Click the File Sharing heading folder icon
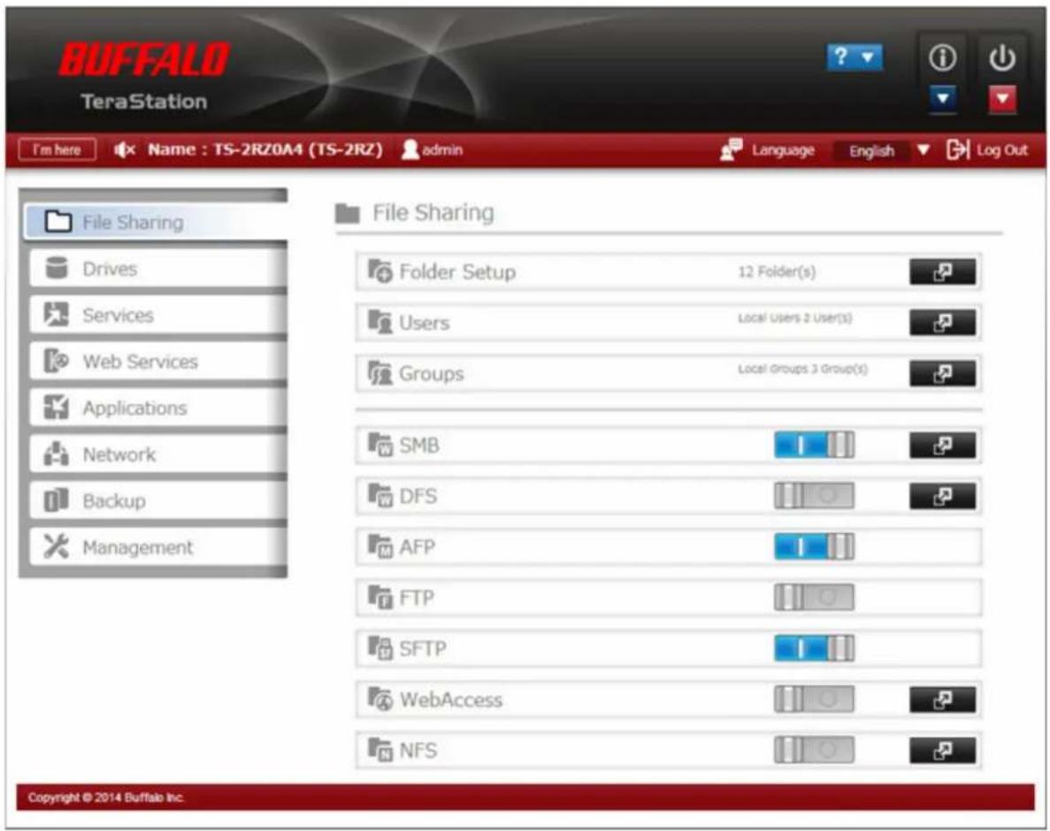Viewport: 1050px width, 831px height. (348, 213)
